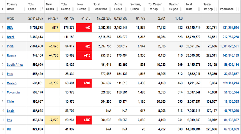Screen dimensions: 241x134
Task: Click Brazil population 212,764,278 link
Action: click(x=231, y=37)
